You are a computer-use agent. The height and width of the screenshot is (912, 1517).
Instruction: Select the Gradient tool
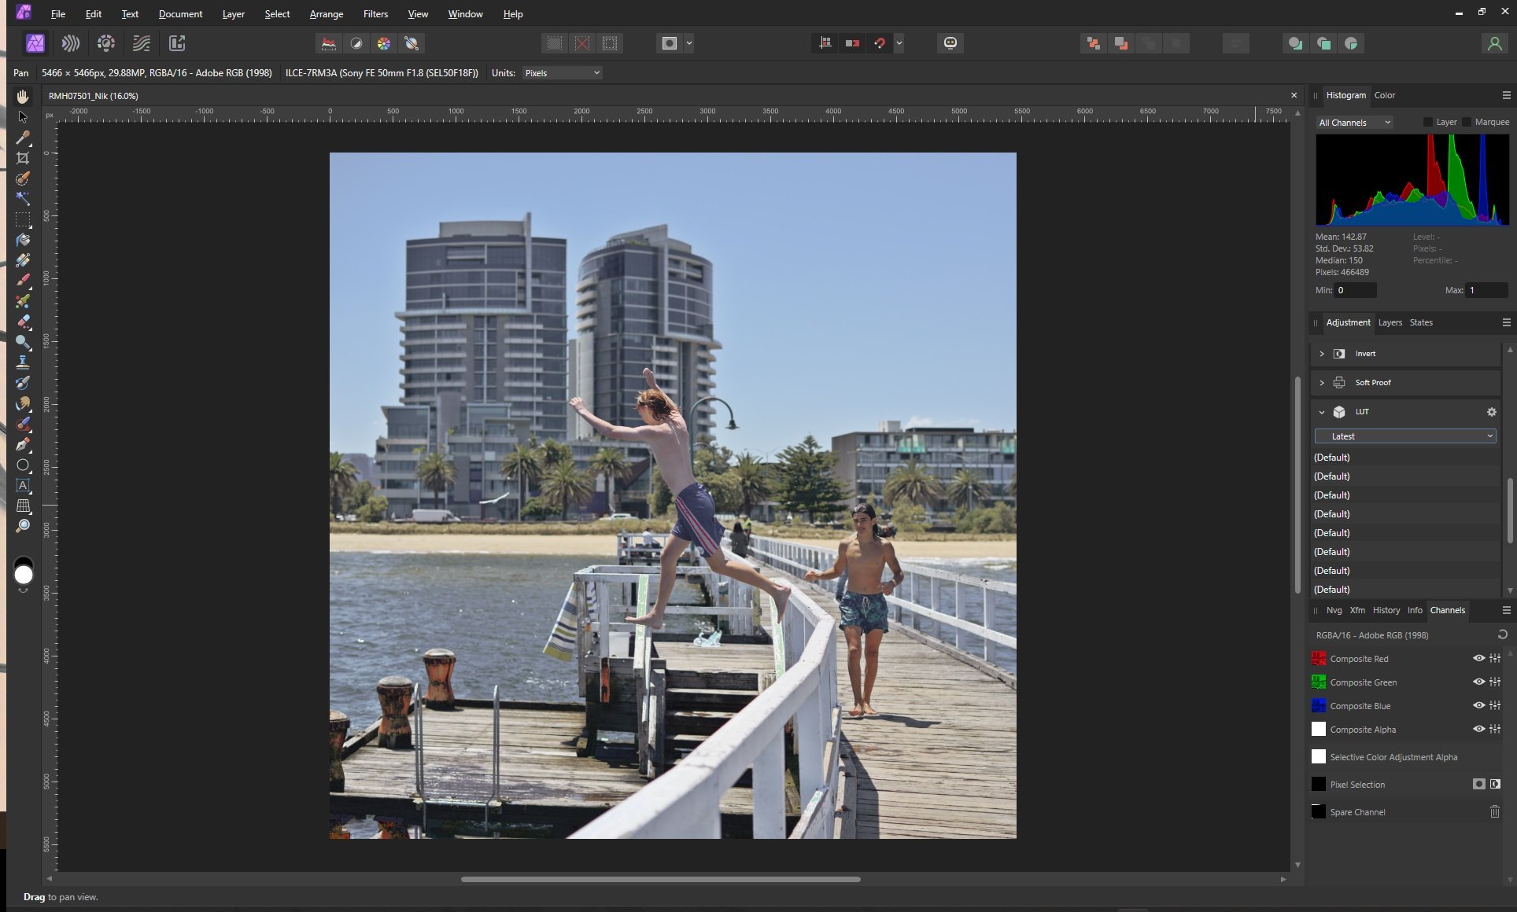click(x=23, y=260)
